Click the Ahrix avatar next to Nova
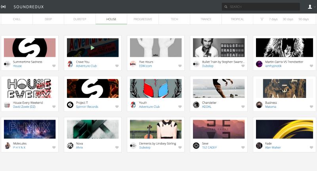 pos(70,145)
